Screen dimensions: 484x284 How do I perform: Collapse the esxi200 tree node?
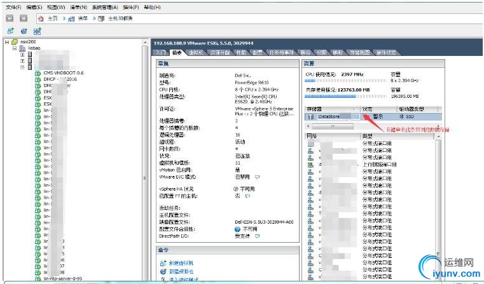point(7,42)
